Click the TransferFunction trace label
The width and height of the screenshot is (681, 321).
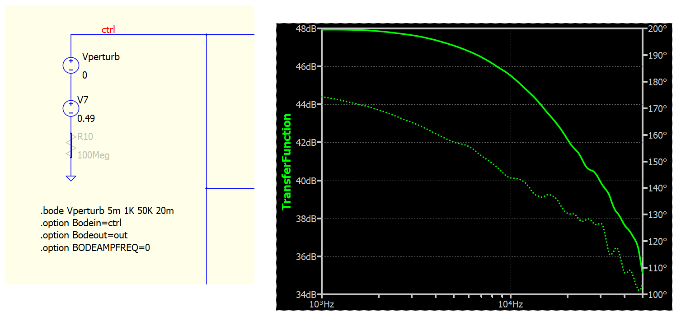(x=286, y=162)
